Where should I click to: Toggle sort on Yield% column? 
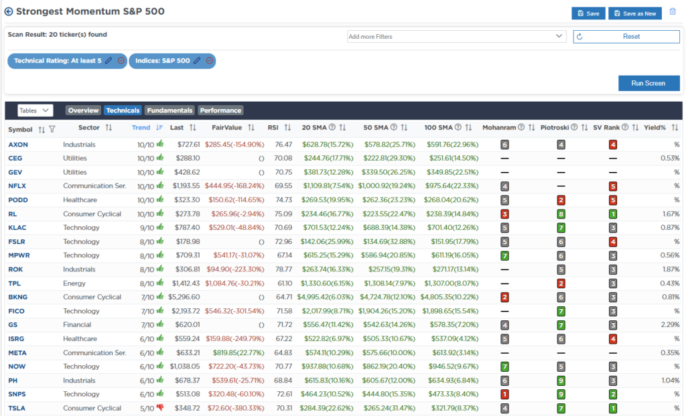pyautogui.click(x=675, y=128)
